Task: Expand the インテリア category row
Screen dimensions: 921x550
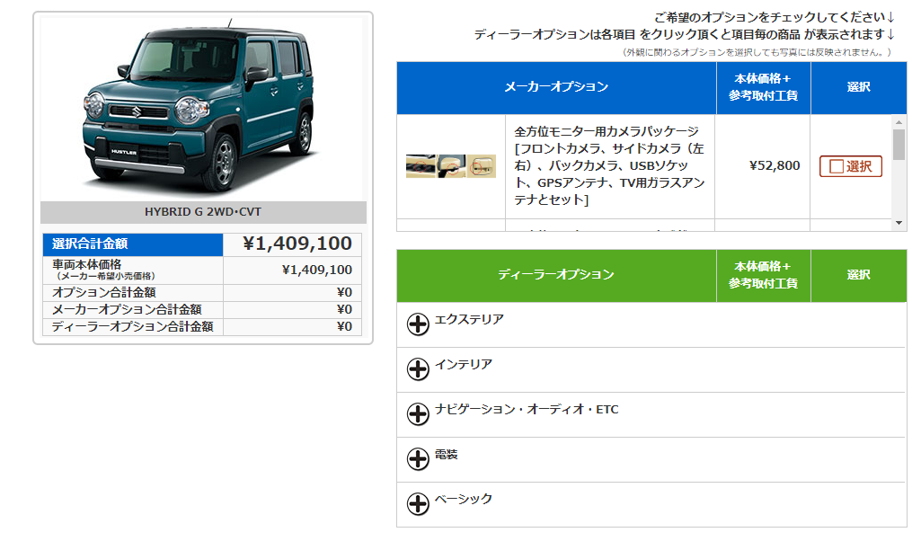Action: pyautogui.click(x=464, y=365)
